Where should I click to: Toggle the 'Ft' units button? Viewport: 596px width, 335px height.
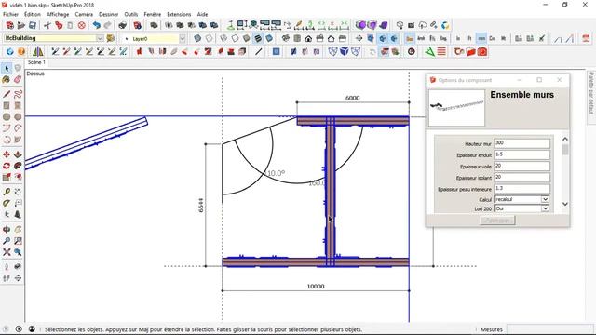click(469, 38)
